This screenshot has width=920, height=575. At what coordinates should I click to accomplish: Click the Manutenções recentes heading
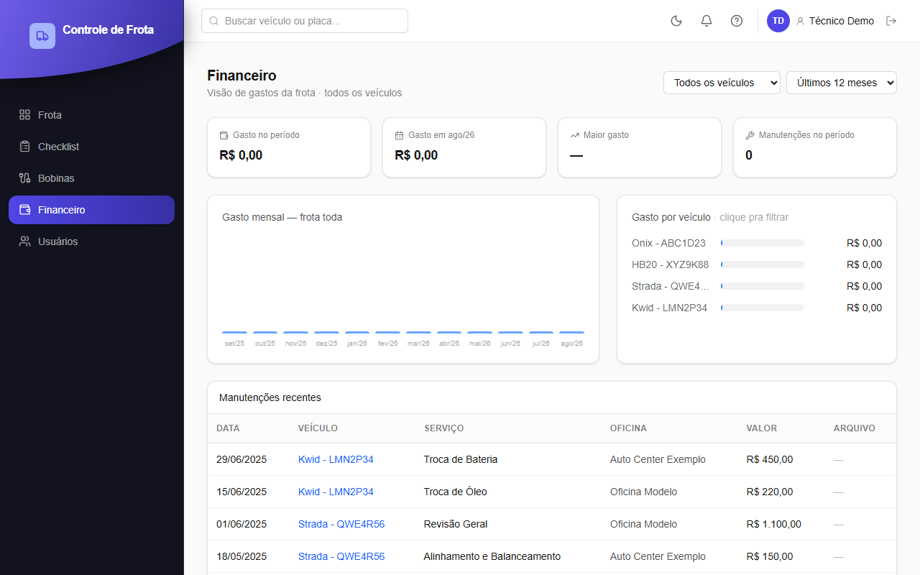[270, 397]
